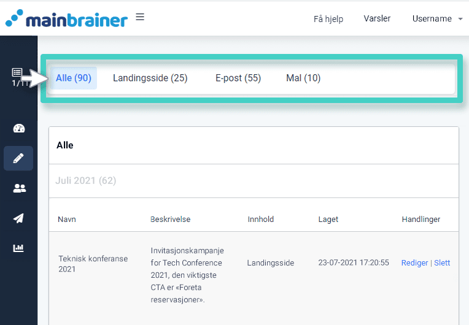The height and width of the screenshot is (325, 469).
Task: Open Få hjelp link
Action: (x=328, y=19)
